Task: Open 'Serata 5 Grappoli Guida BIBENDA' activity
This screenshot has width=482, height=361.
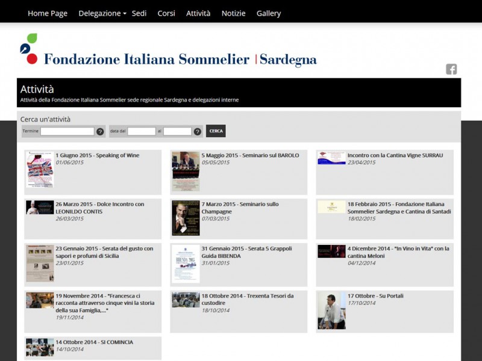Action: pos(246,252)
